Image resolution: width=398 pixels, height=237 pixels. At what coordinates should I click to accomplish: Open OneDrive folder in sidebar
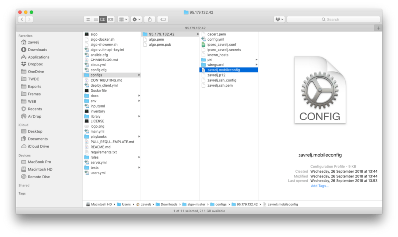pyautogui.click(x=36, y=71)
